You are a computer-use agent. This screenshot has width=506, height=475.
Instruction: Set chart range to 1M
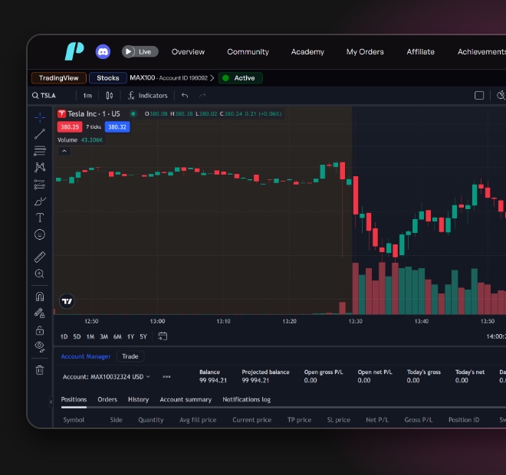[x=90, y=336]
